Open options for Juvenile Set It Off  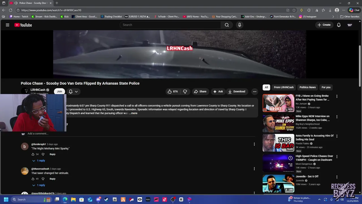click(337, 177)
